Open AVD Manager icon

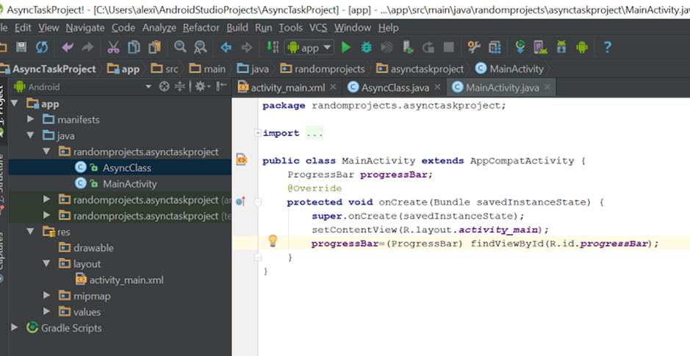[x=540, y=47]
